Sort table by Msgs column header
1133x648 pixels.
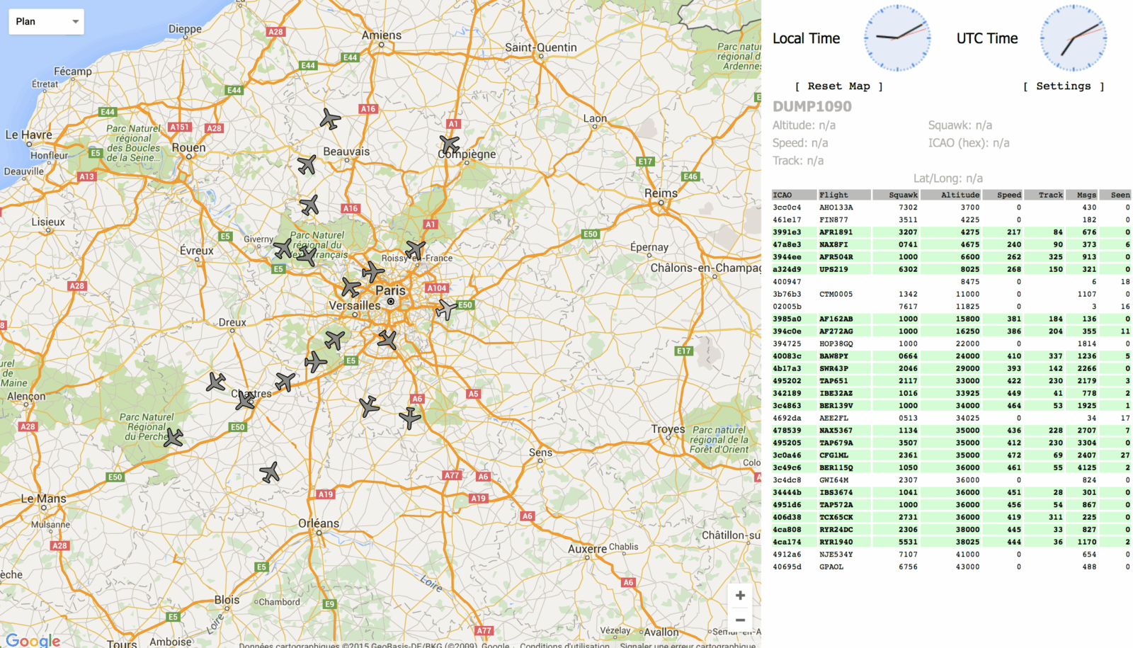pyautogui.click(x=1082, y=195)
